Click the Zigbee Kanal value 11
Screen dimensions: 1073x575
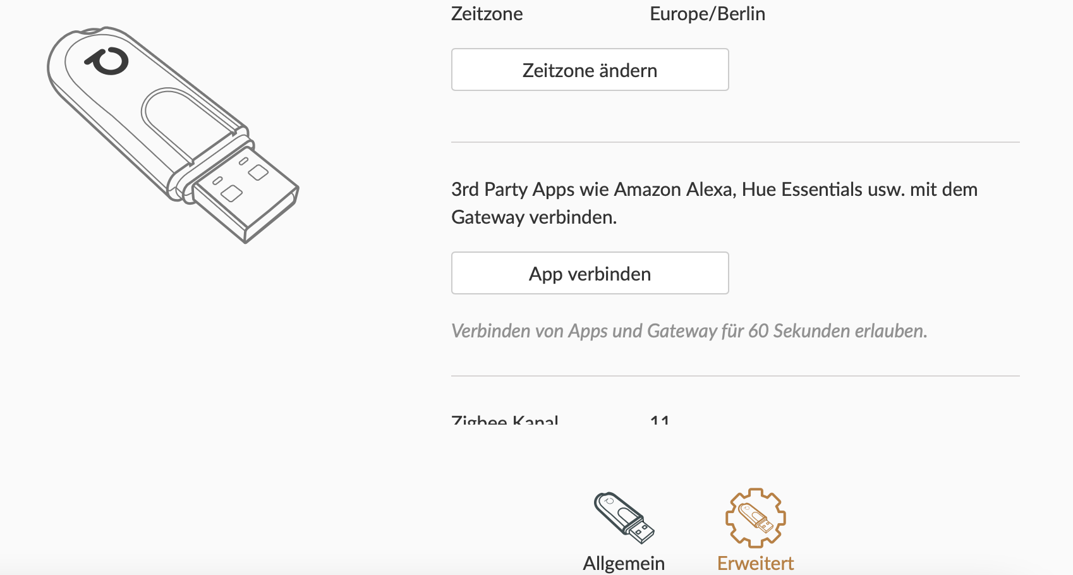coord(660,419)
